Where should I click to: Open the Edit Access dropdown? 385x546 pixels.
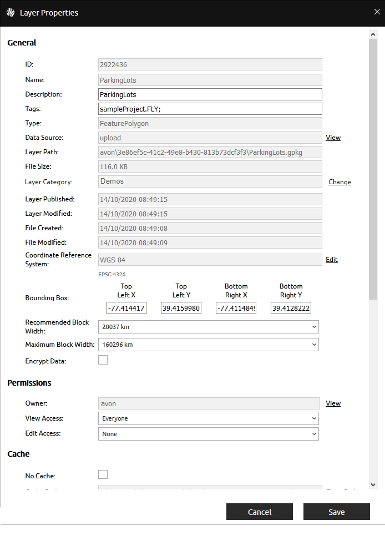pyautogui.click(x=209, y=434)
